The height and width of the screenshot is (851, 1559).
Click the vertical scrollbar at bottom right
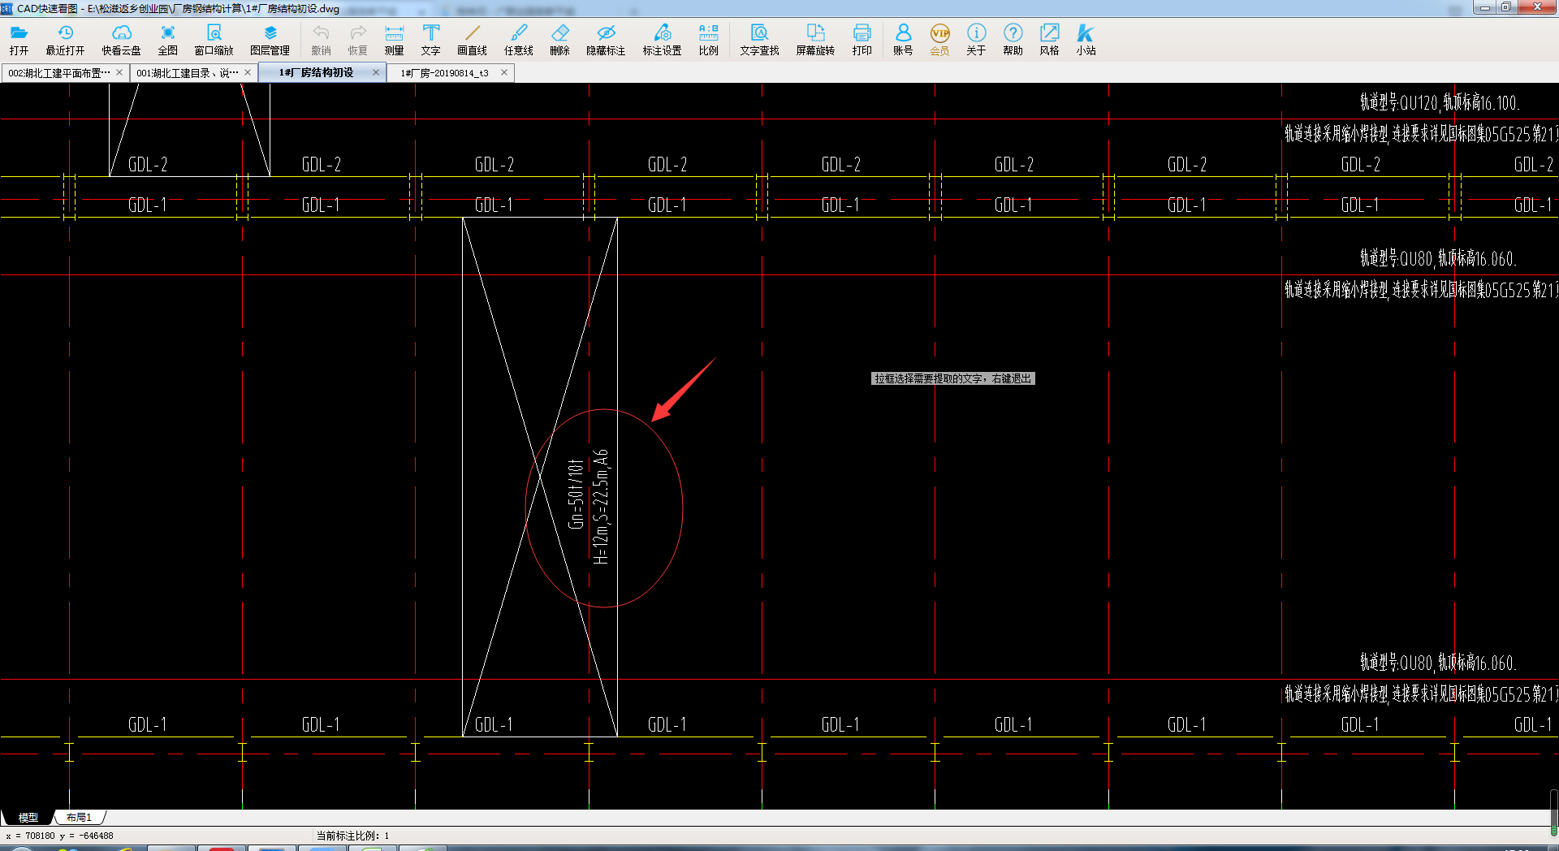coord(1553,812)
